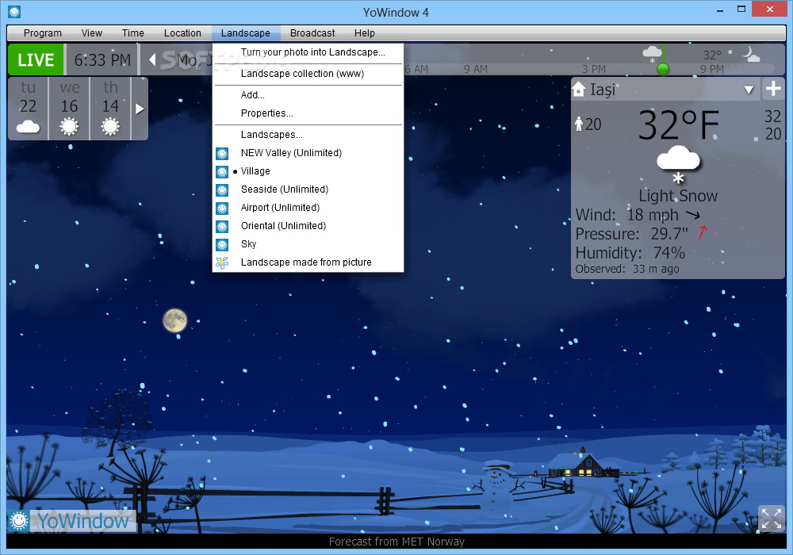Expand the Iași location dropdown
The image size is (793, 555).
[749, 90]
